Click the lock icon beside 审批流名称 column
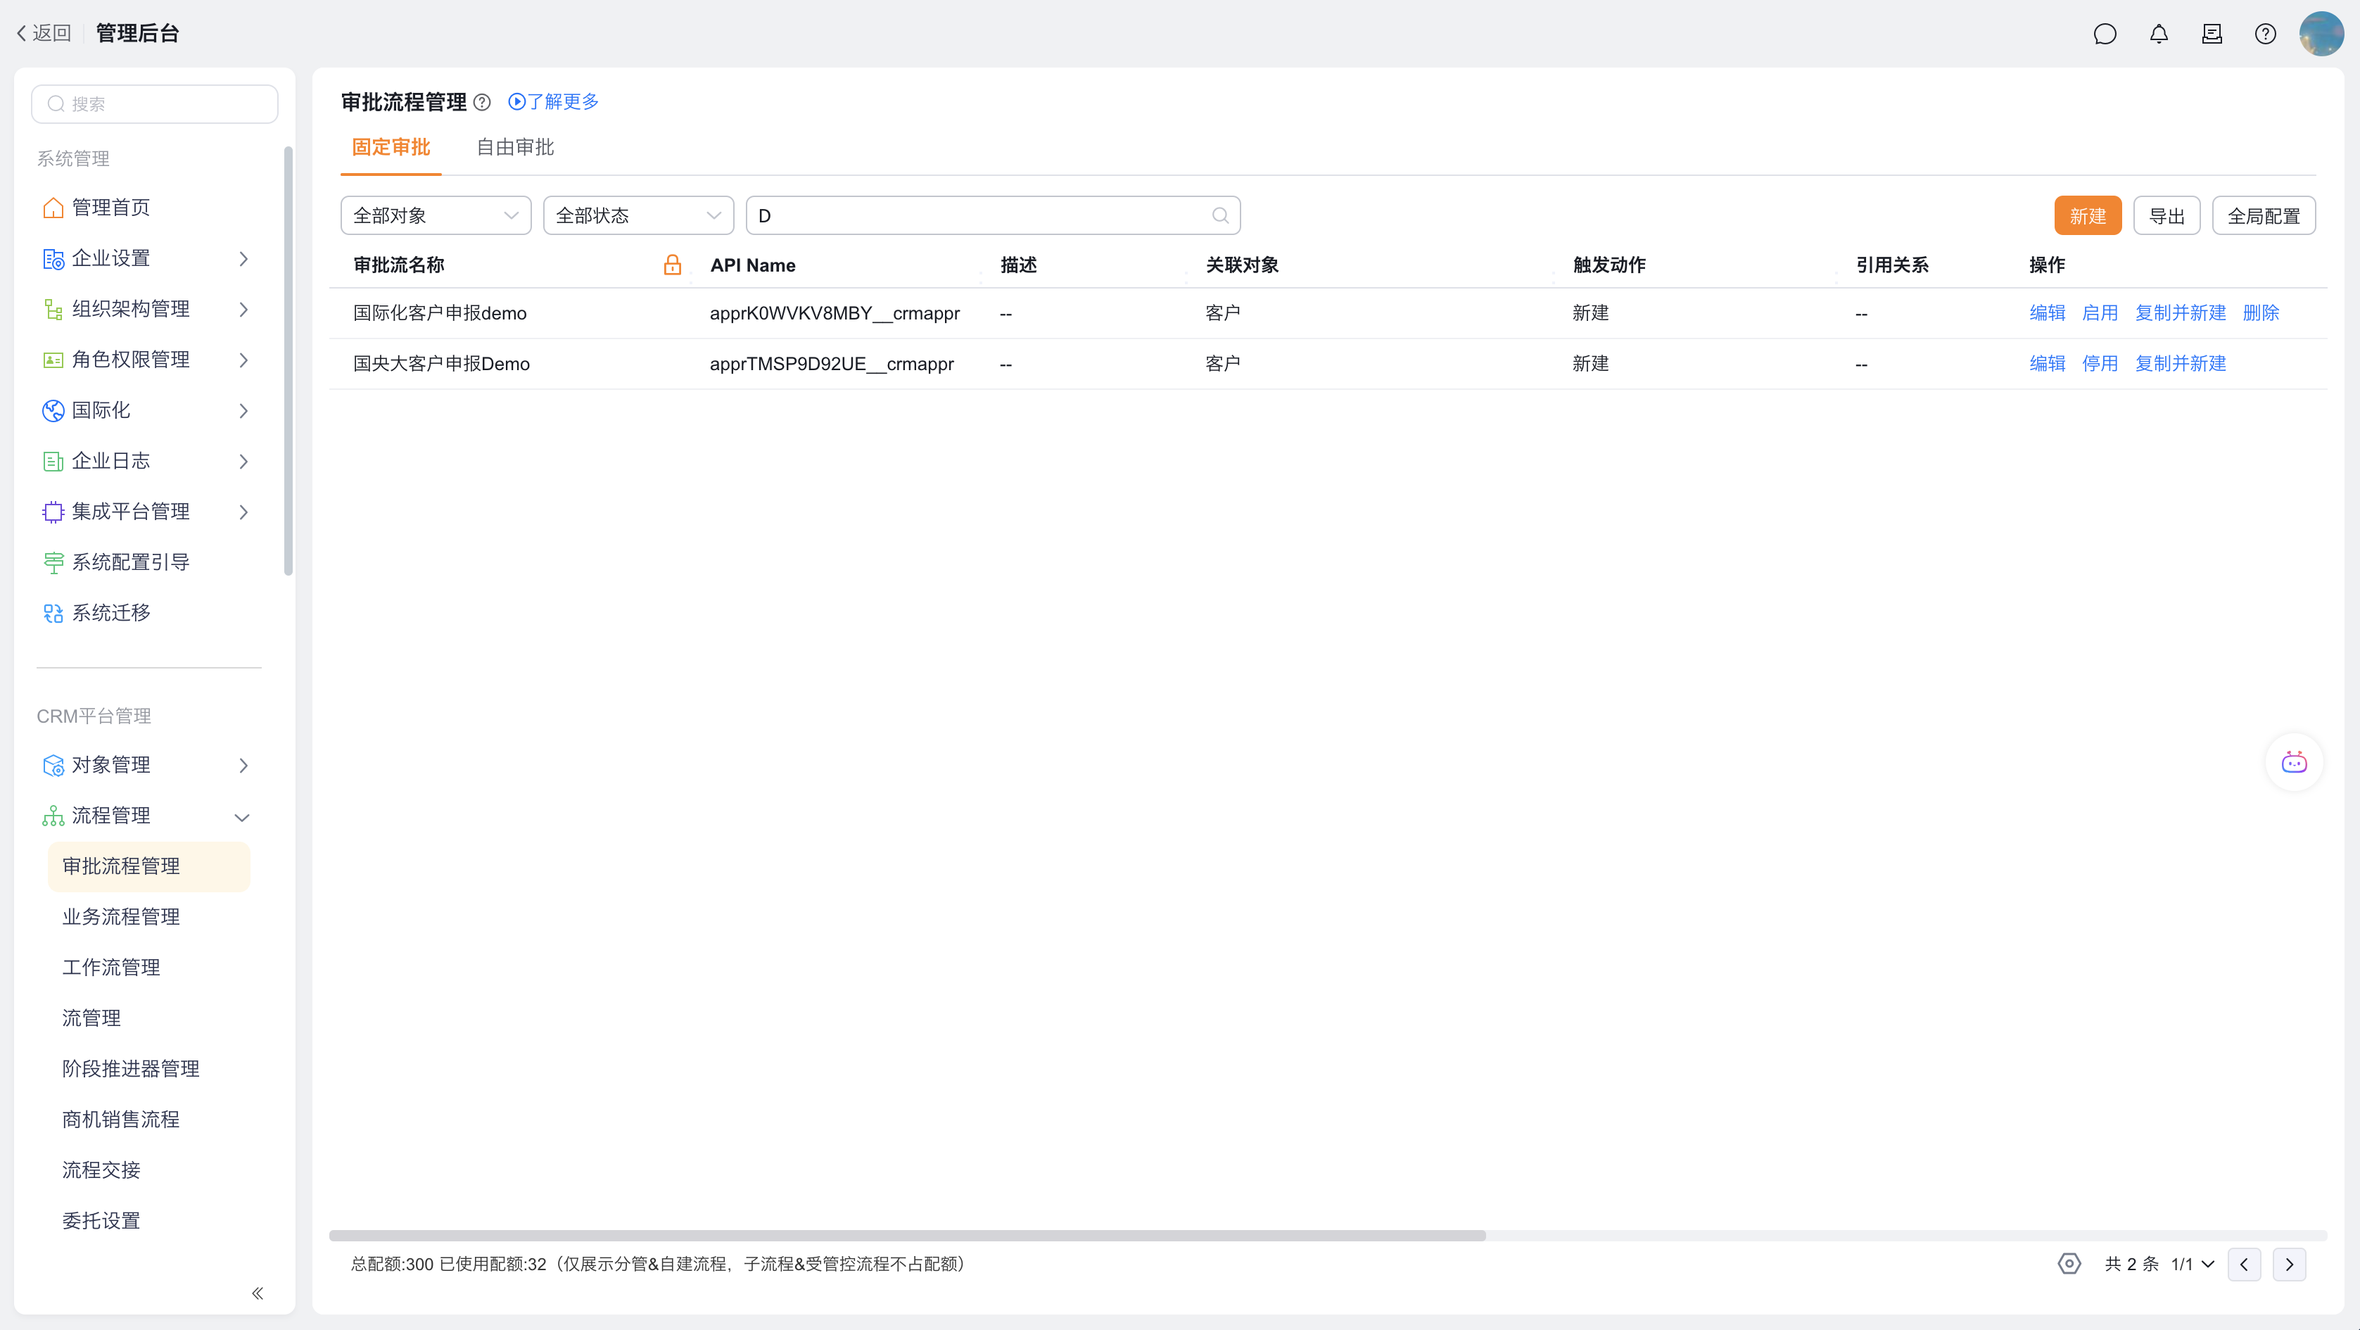This screenshot has height=1330, width=2360. tap(673, 265)
